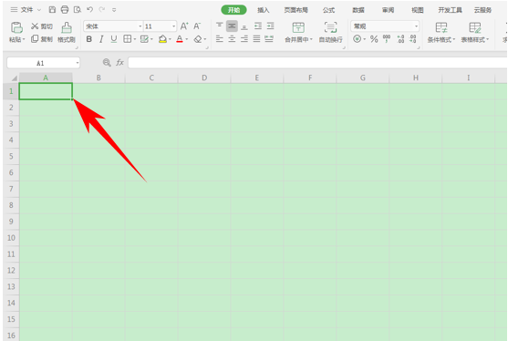Click the eraser clear icon
The width and height of the screenshot is (508, 341).
198,39
